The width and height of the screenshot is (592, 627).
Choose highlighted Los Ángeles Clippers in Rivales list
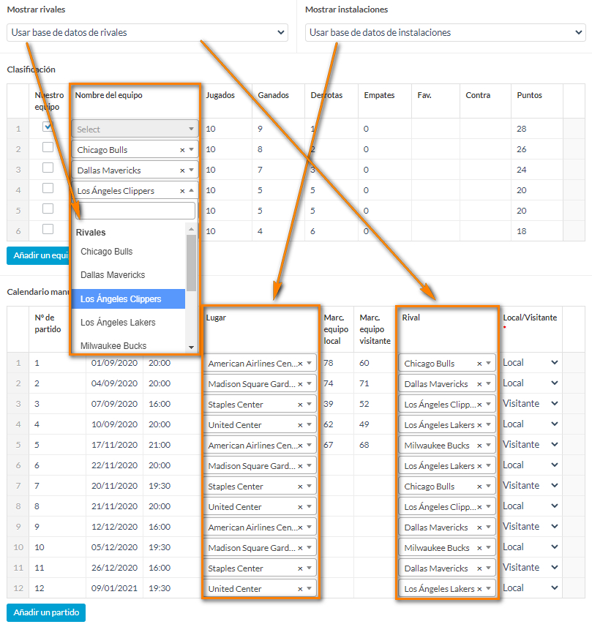[x=128, y=299]
